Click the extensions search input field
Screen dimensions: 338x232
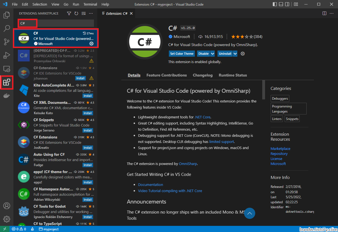(56, 23)
